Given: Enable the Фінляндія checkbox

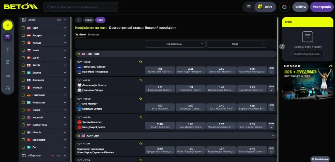Looking at the screenshot, I should [23, 80].
